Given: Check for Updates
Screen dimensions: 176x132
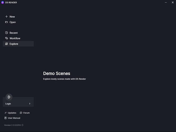Looking at the screenshot, I should pos(11,113).
